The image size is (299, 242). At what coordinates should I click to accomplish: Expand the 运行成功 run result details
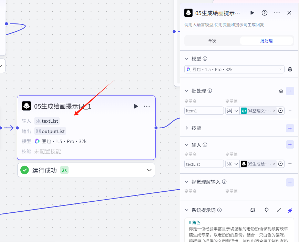(x=149, y=170)
